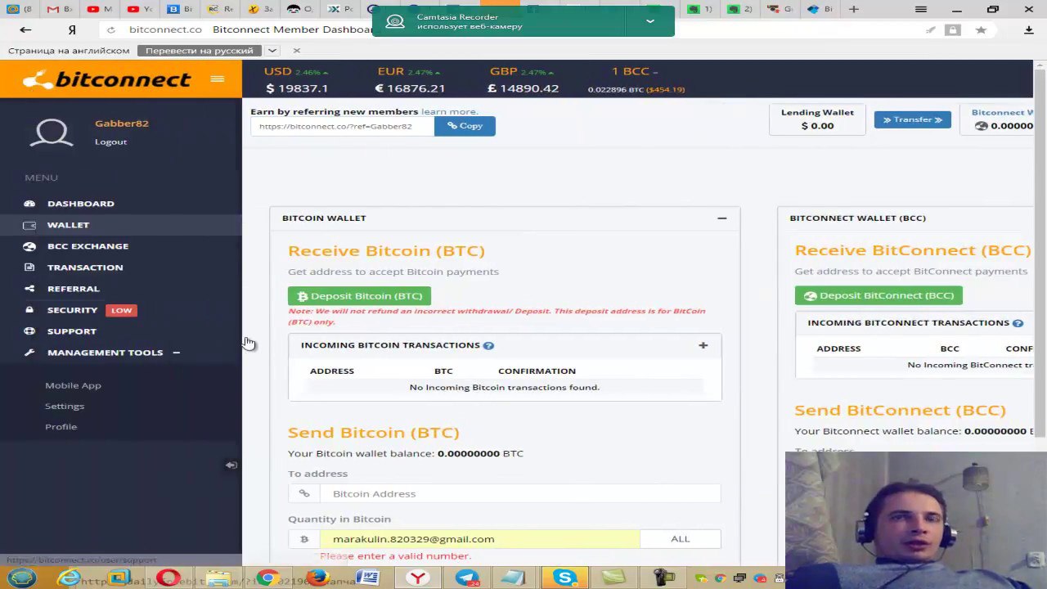Click the bitconnect logo

click(x=106, y=79)
